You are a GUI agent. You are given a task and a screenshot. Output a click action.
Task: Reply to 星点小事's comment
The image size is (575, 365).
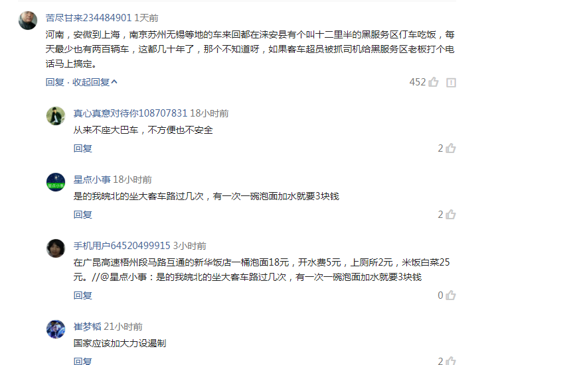point(82,215)
